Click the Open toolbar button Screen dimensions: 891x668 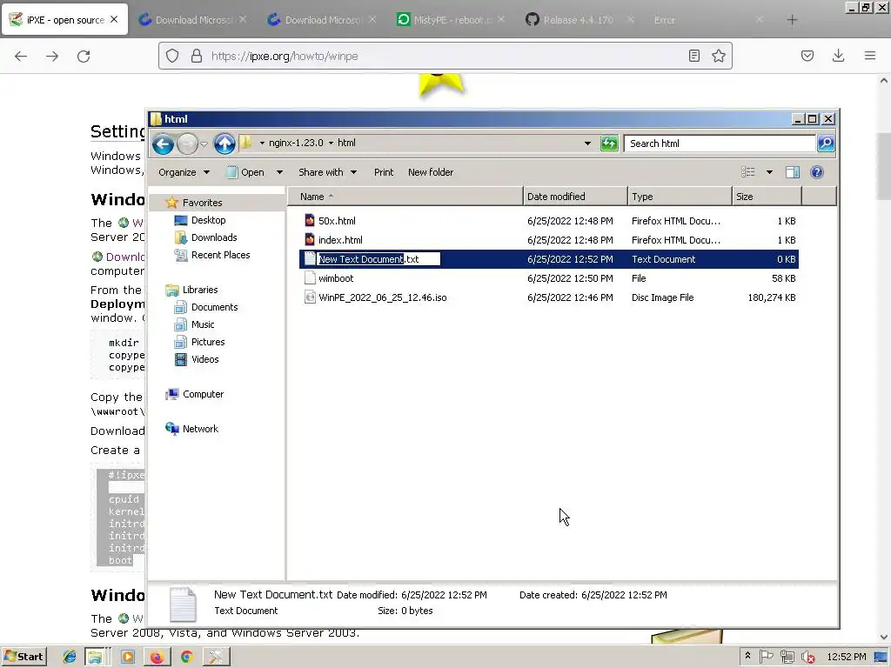(x=245, y=172)
